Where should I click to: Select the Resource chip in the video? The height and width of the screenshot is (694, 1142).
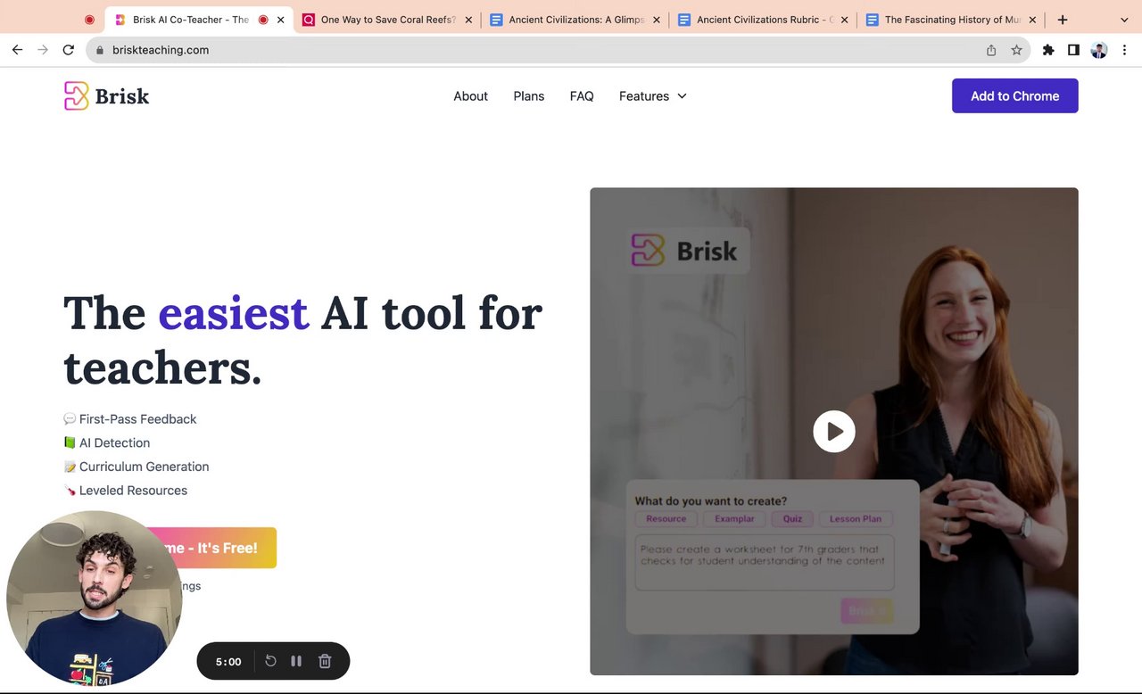pyautogui.click(x=666, y=519)
